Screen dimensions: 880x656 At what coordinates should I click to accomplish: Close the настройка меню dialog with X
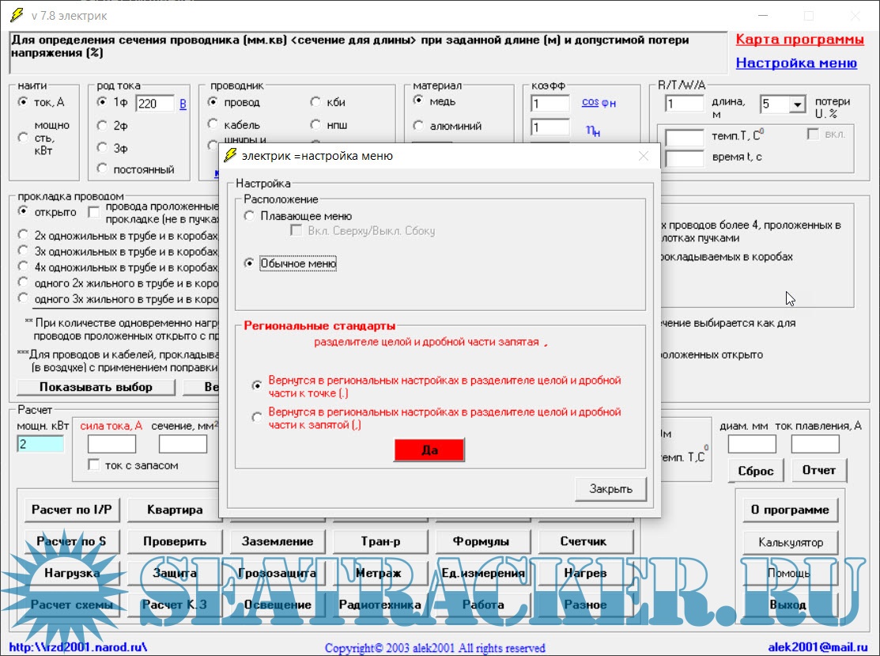click(644, 156)
